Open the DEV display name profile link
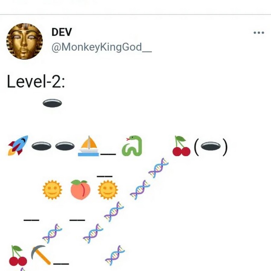The width and height of the screenshot is (271, 271). pos(62,32)
